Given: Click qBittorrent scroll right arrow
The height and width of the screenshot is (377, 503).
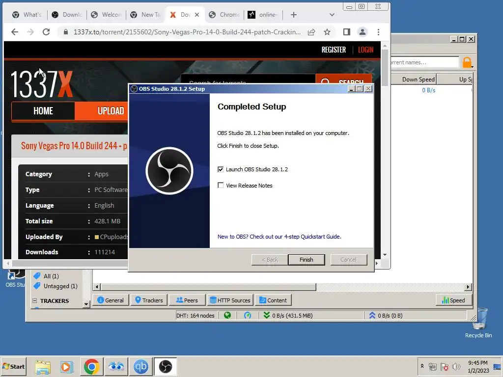Looking at the screenshot, I should (468, 287).
